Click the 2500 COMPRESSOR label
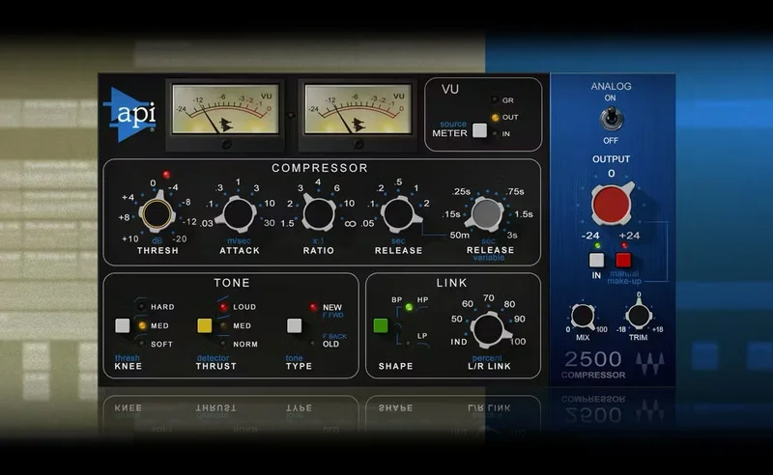The image size is (773, 475). coord(593,365)
